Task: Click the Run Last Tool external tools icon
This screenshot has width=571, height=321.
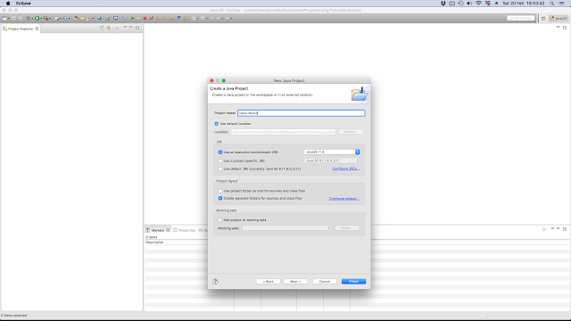Action: (46, 18)
